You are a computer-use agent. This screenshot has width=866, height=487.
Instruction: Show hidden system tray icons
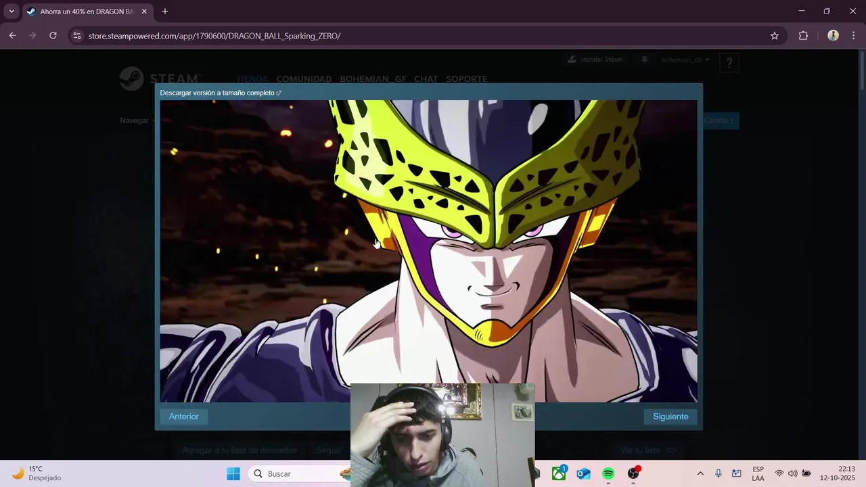pos(700,473)
